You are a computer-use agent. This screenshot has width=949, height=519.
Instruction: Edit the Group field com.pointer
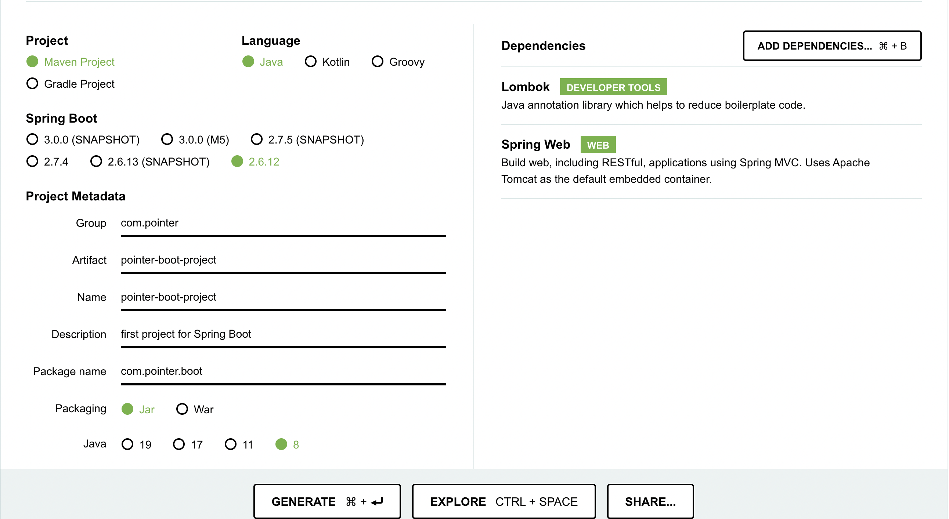[283, 223]
